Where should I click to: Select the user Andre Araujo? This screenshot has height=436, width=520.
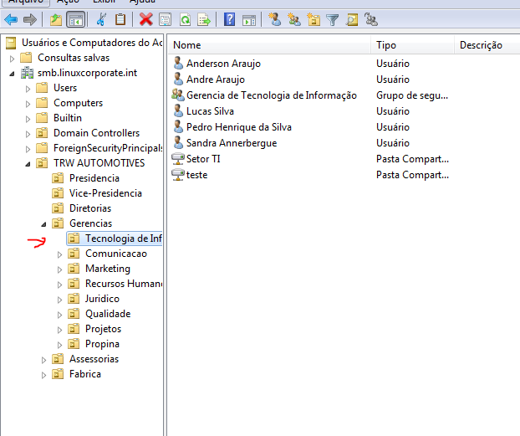click(216, 80)
